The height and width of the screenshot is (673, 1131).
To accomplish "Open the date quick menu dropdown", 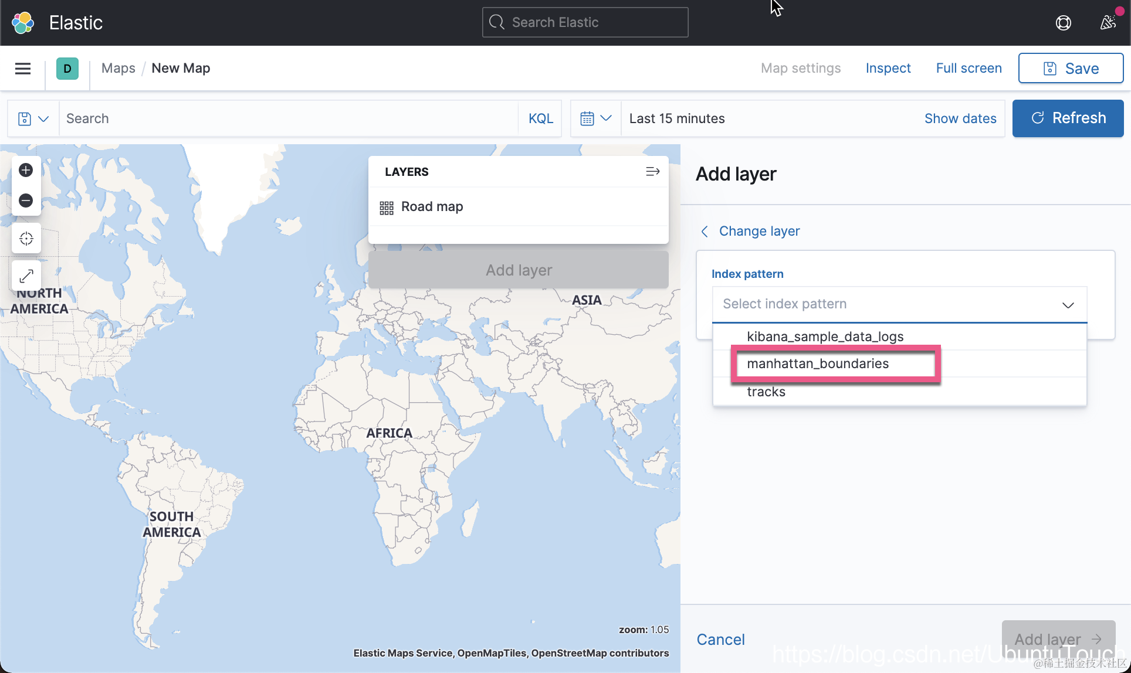I will [595, 118].
